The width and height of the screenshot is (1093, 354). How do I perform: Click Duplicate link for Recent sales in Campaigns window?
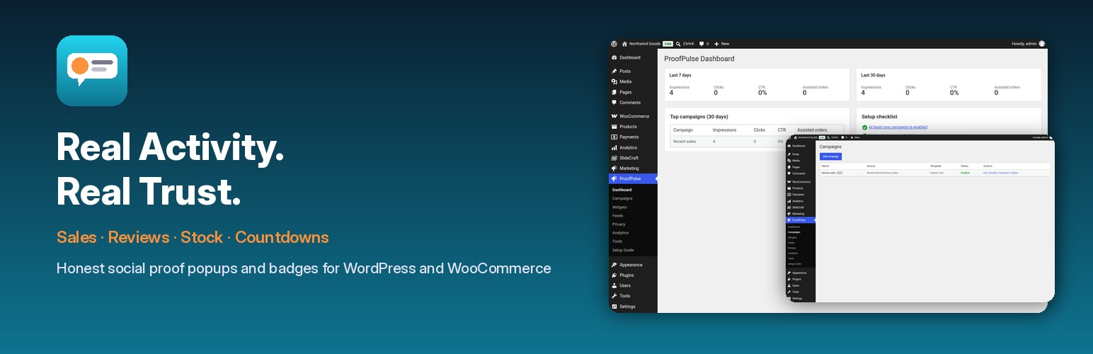(x=1004, y=173)
